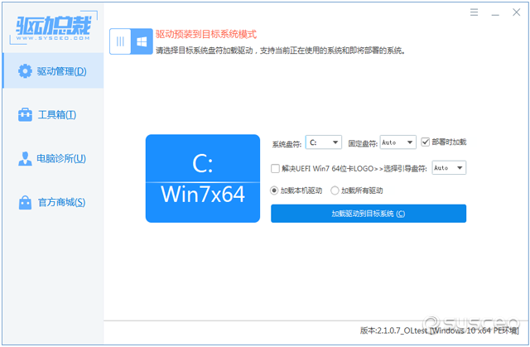Image resolution: width=530 pixels, height=347 pixels.
Task: Click the gear icon for 驱动管理
Action: (x=25, y=71)
